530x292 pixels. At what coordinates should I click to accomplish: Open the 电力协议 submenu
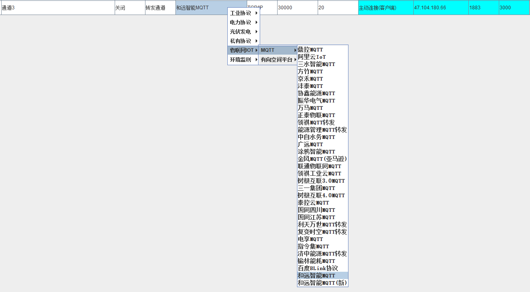[243, 22]
